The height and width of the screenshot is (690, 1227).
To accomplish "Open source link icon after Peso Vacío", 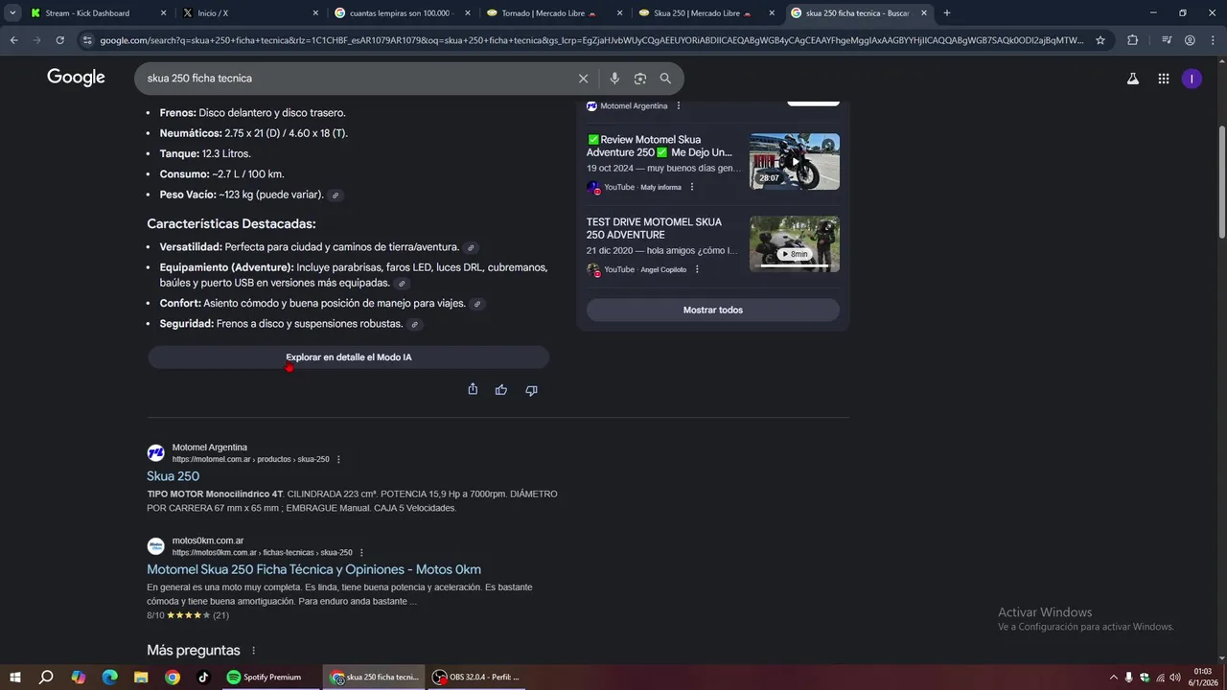I will (336, 195).
